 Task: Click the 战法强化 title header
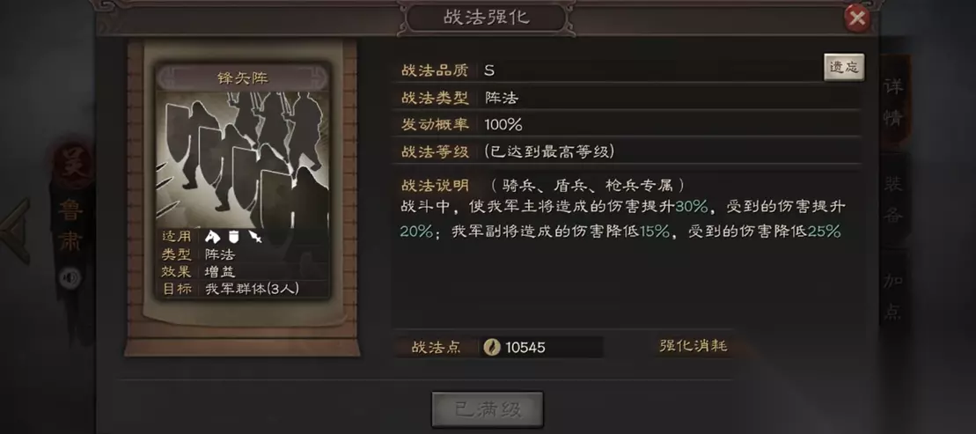pyautogui.click(x=486, y=17)
